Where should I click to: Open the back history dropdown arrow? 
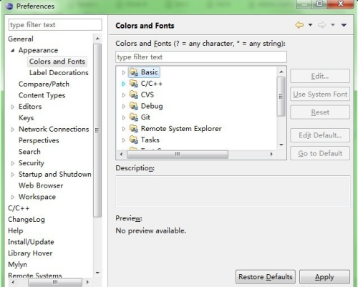click(310, 25)
